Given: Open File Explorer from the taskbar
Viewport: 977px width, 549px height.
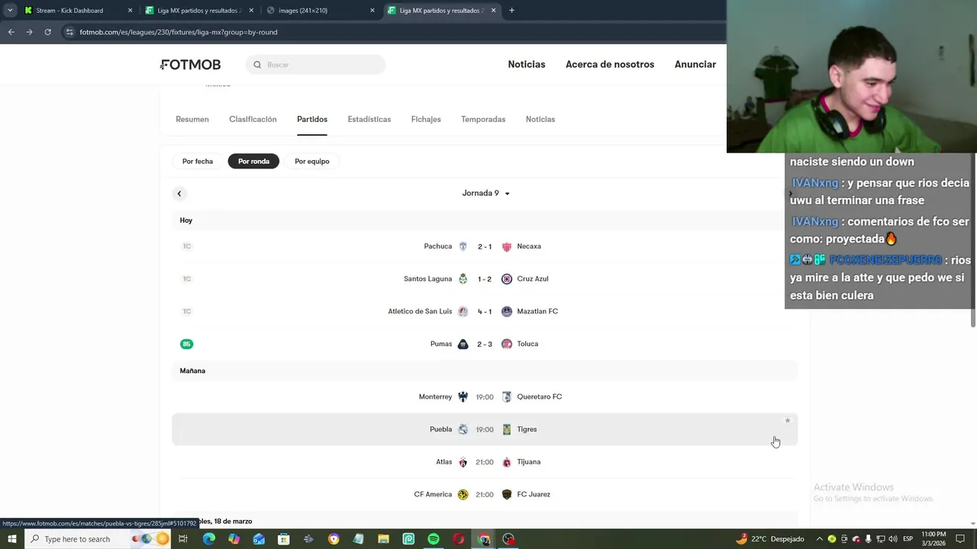Looking at the screenshot, I should coord(383,539).
